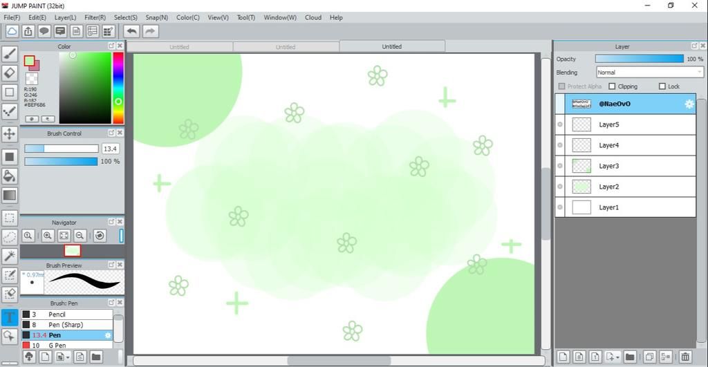Open the Filter menu
Screen dimensions: 708x367
[95, 17]
